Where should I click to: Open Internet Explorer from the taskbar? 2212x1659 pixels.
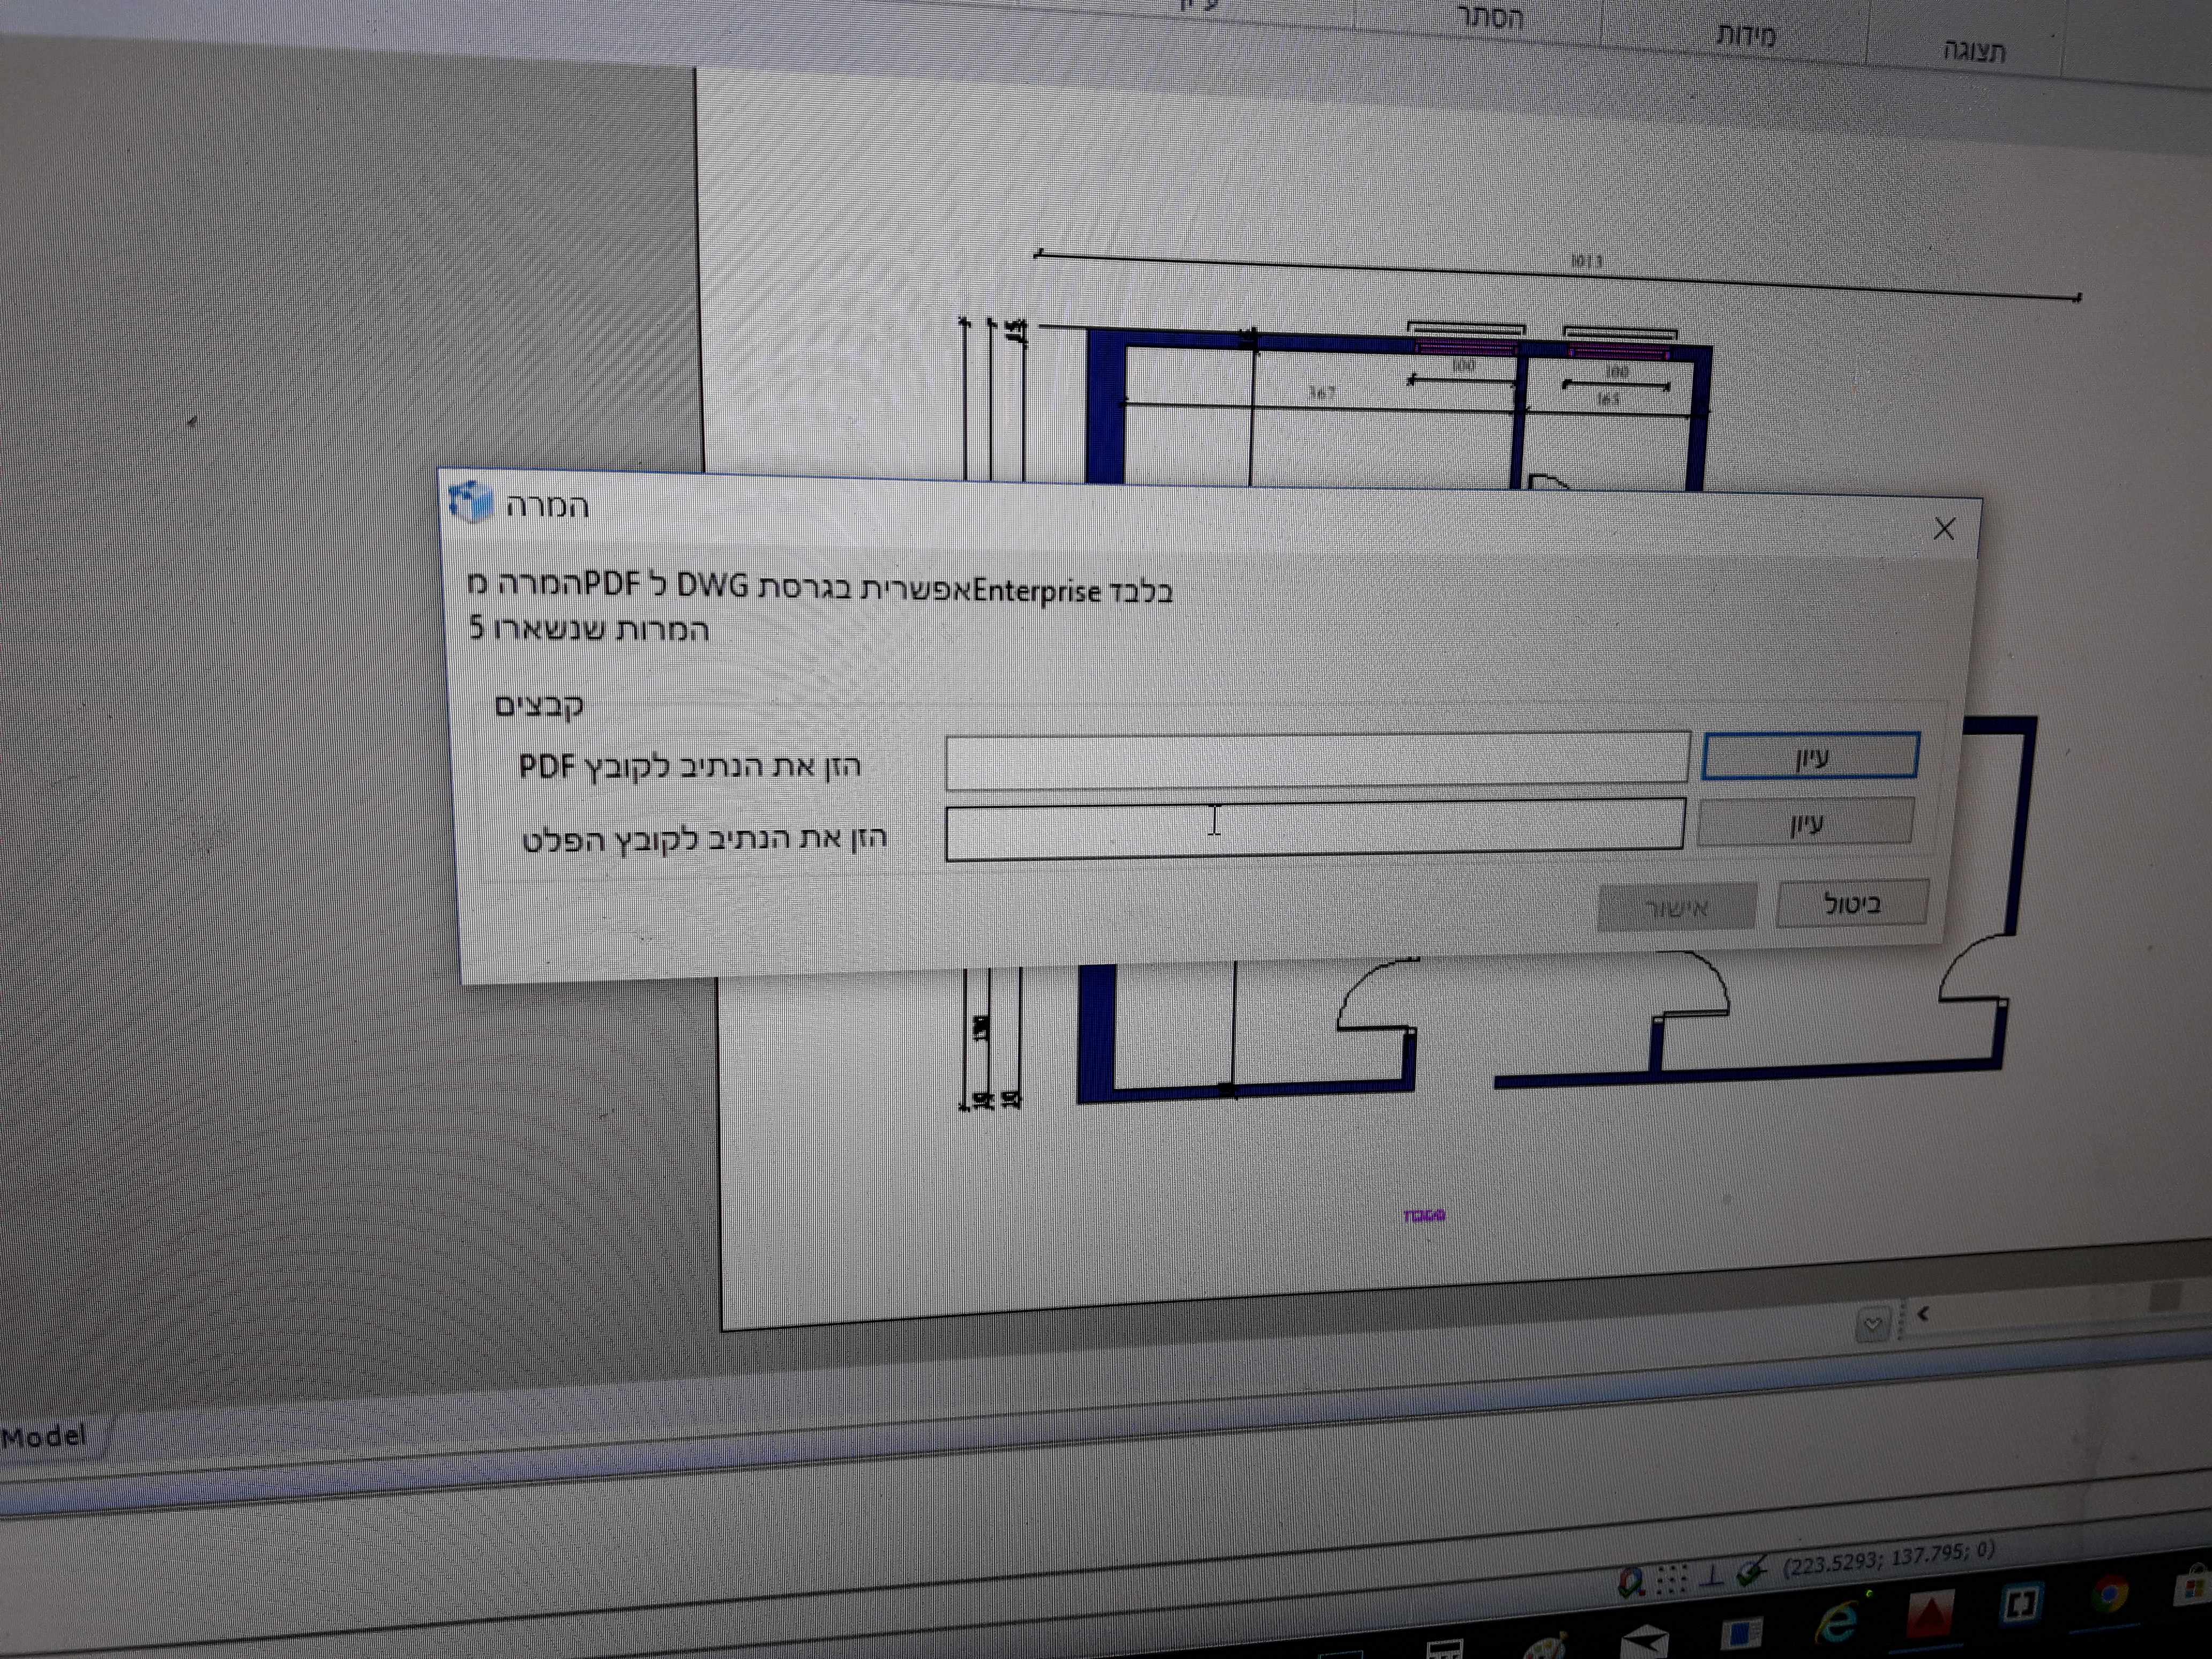[x=1836, y=1622]
